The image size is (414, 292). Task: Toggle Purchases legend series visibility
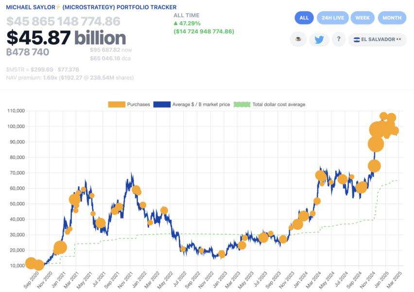point(129,105)
